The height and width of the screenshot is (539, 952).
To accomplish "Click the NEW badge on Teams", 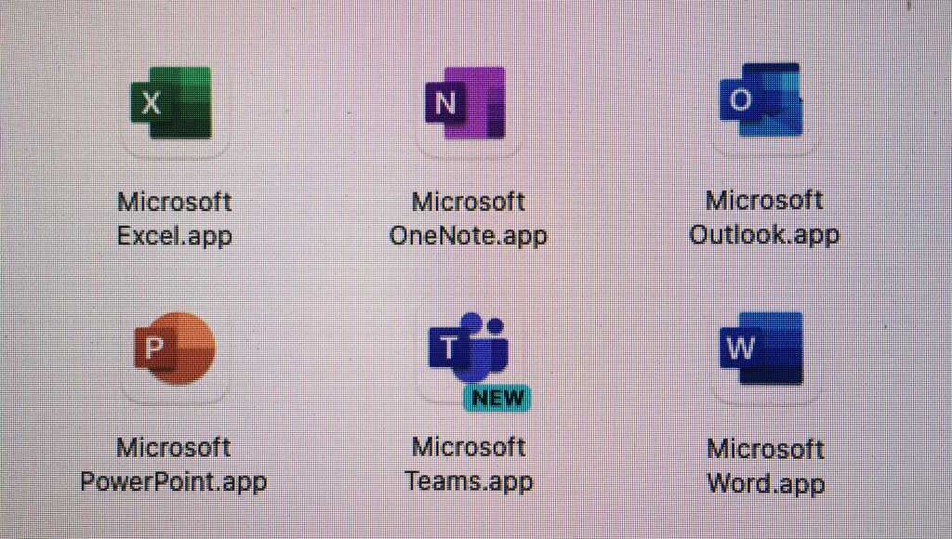I will tap(497, 398).
